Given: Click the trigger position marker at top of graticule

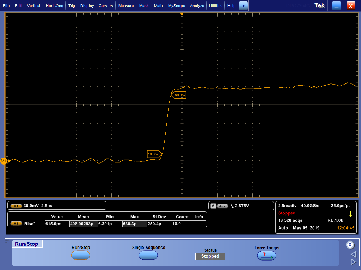Looking at the screenshot, I should (x=182, y=14).
